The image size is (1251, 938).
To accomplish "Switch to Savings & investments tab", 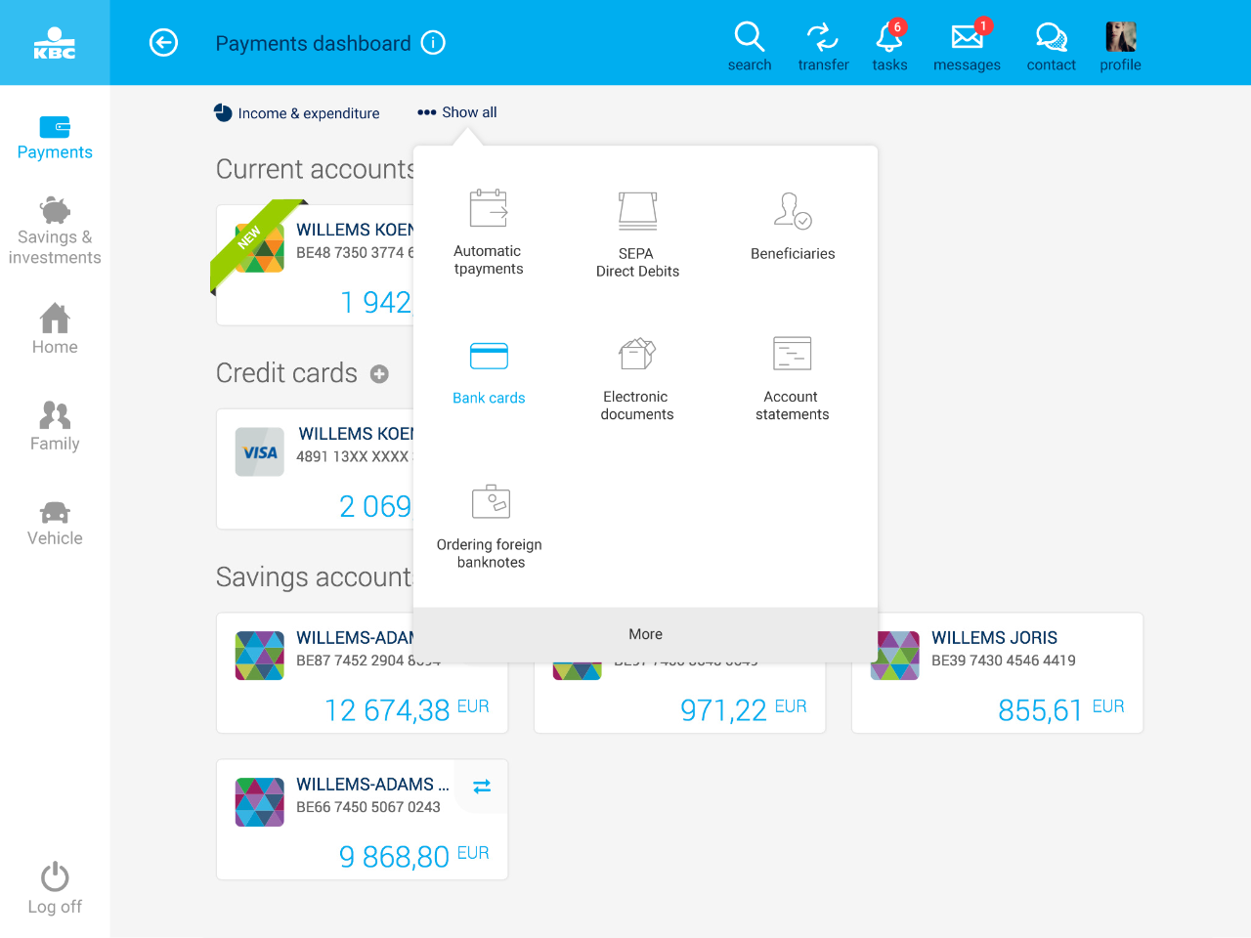I will (x=55, y=232).
